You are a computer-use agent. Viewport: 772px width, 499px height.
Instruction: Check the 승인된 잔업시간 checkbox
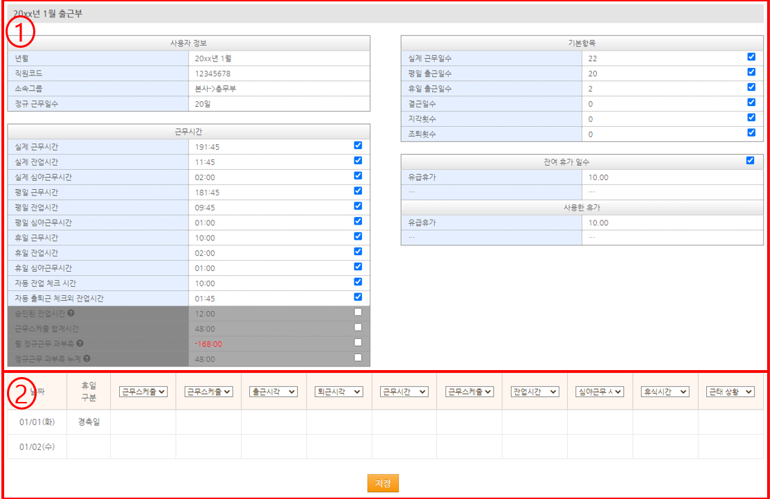coord(358,312)
